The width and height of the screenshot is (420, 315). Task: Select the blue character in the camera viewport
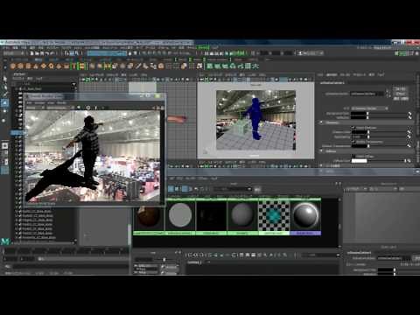pyautogui.click(x=255, y=118)
